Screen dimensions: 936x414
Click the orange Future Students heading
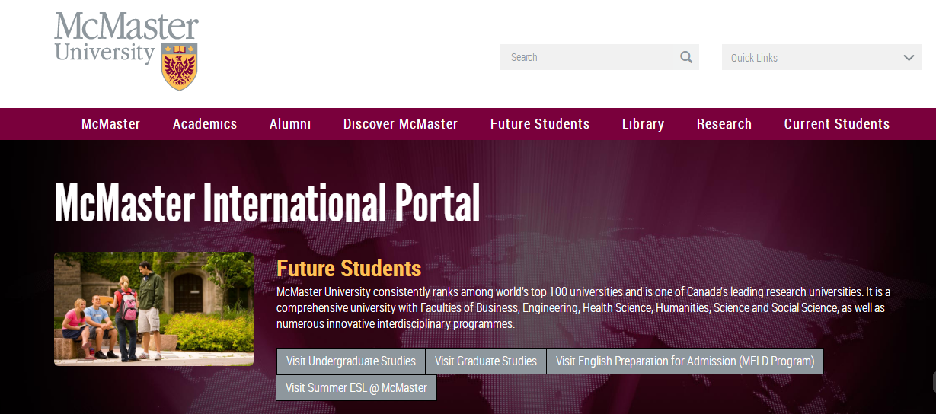pos(349,268)
